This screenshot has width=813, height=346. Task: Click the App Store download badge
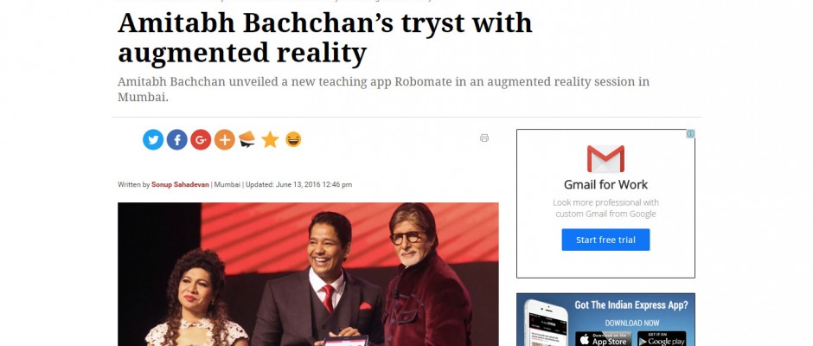pyautogui.click(x=603, y=338)
